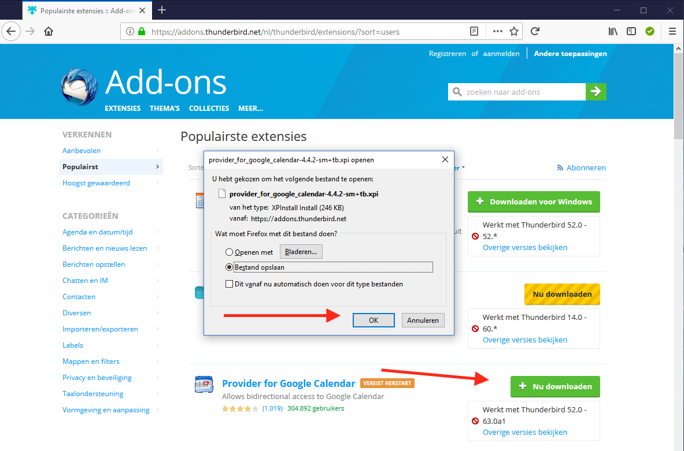Show sidebars using the sidebar icon

coord(631,31)
